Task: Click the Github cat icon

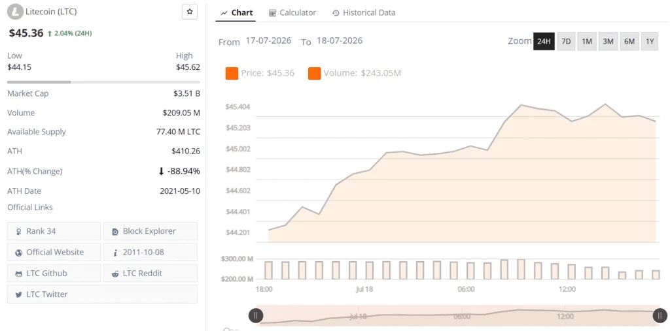Action: click(x=18, y=274)
